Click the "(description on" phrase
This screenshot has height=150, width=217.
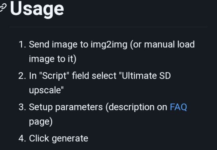pos(136,107)
